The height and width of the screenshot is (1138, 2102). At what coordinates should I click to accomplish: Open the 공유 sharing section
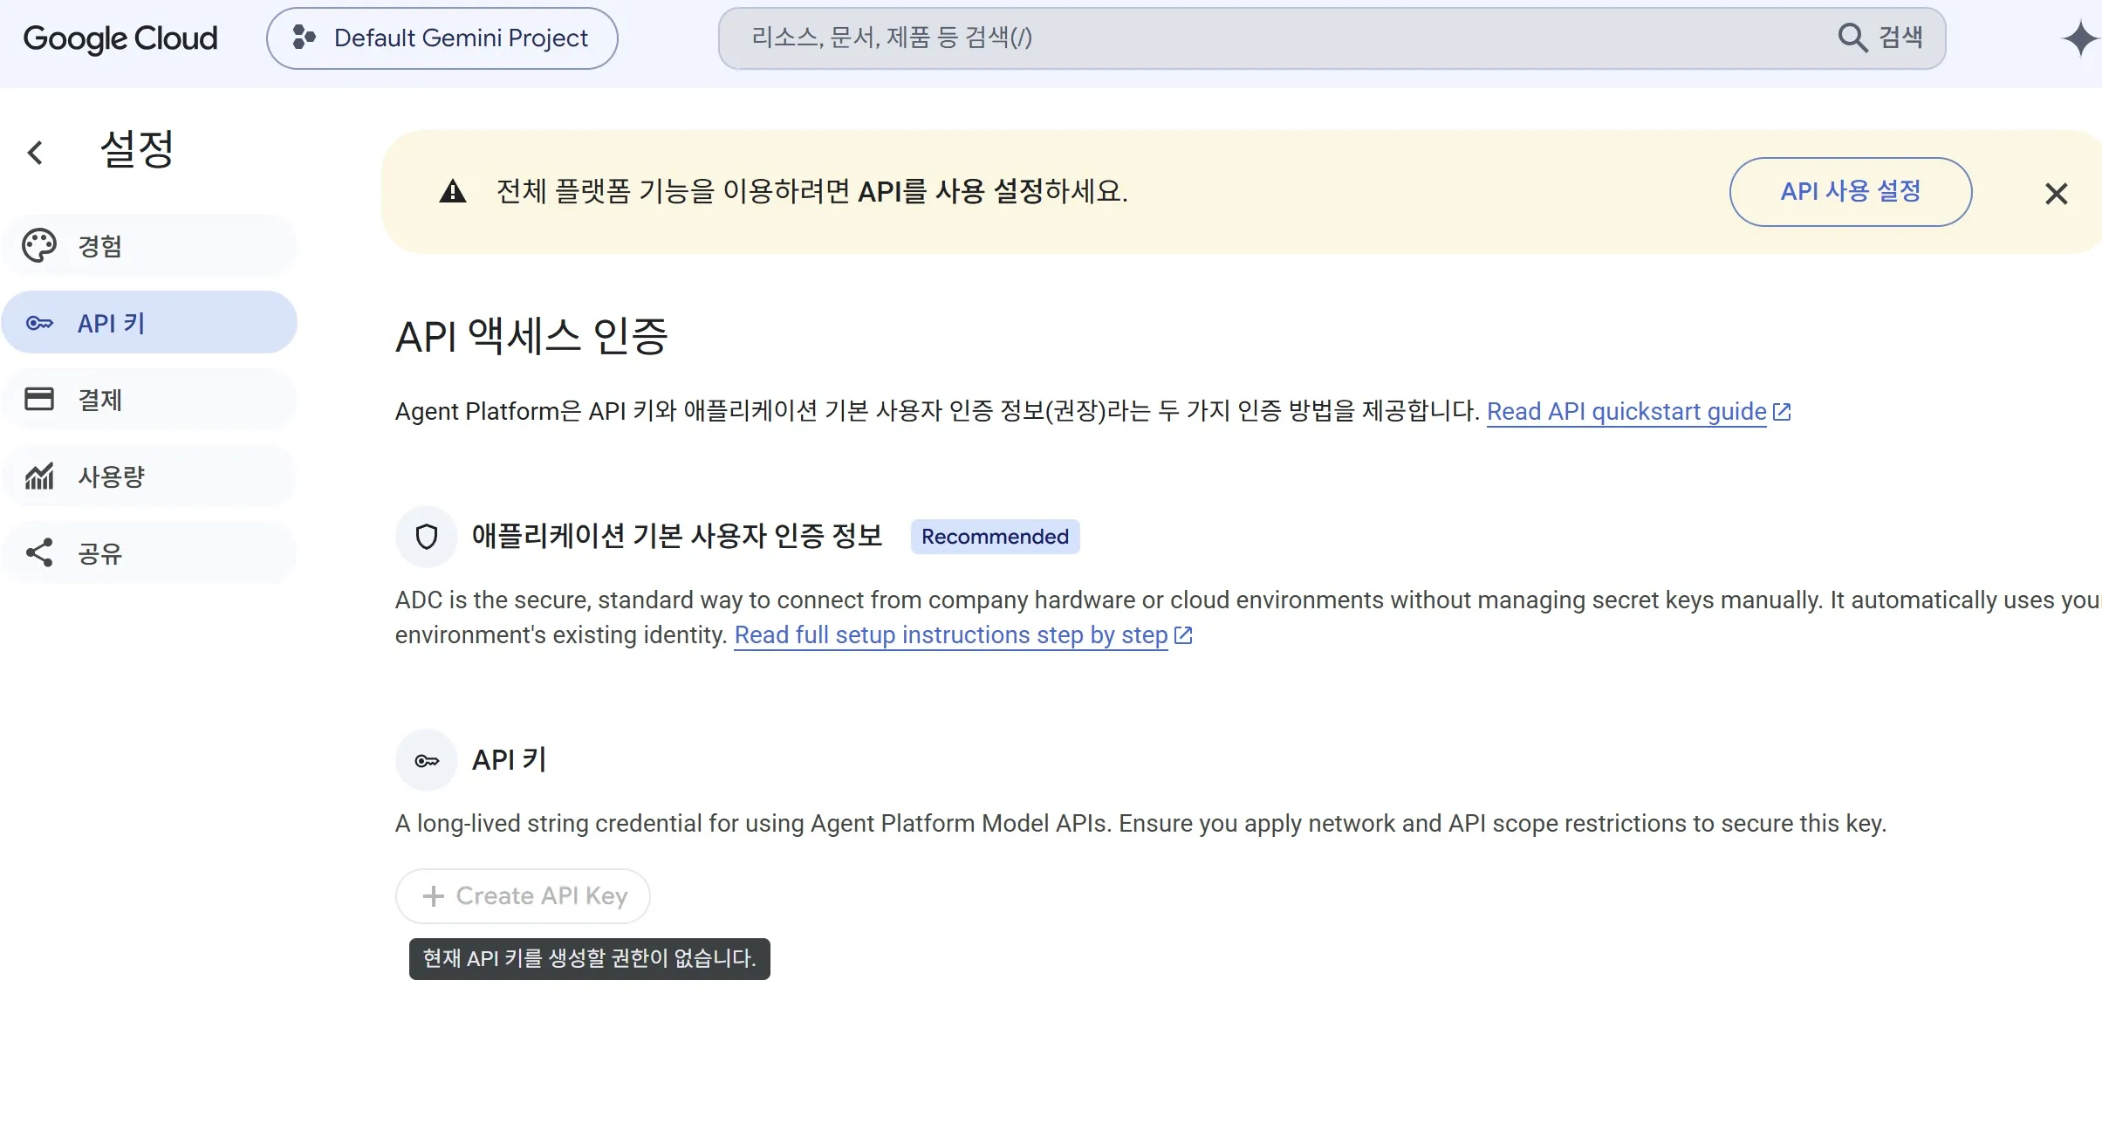149,553
